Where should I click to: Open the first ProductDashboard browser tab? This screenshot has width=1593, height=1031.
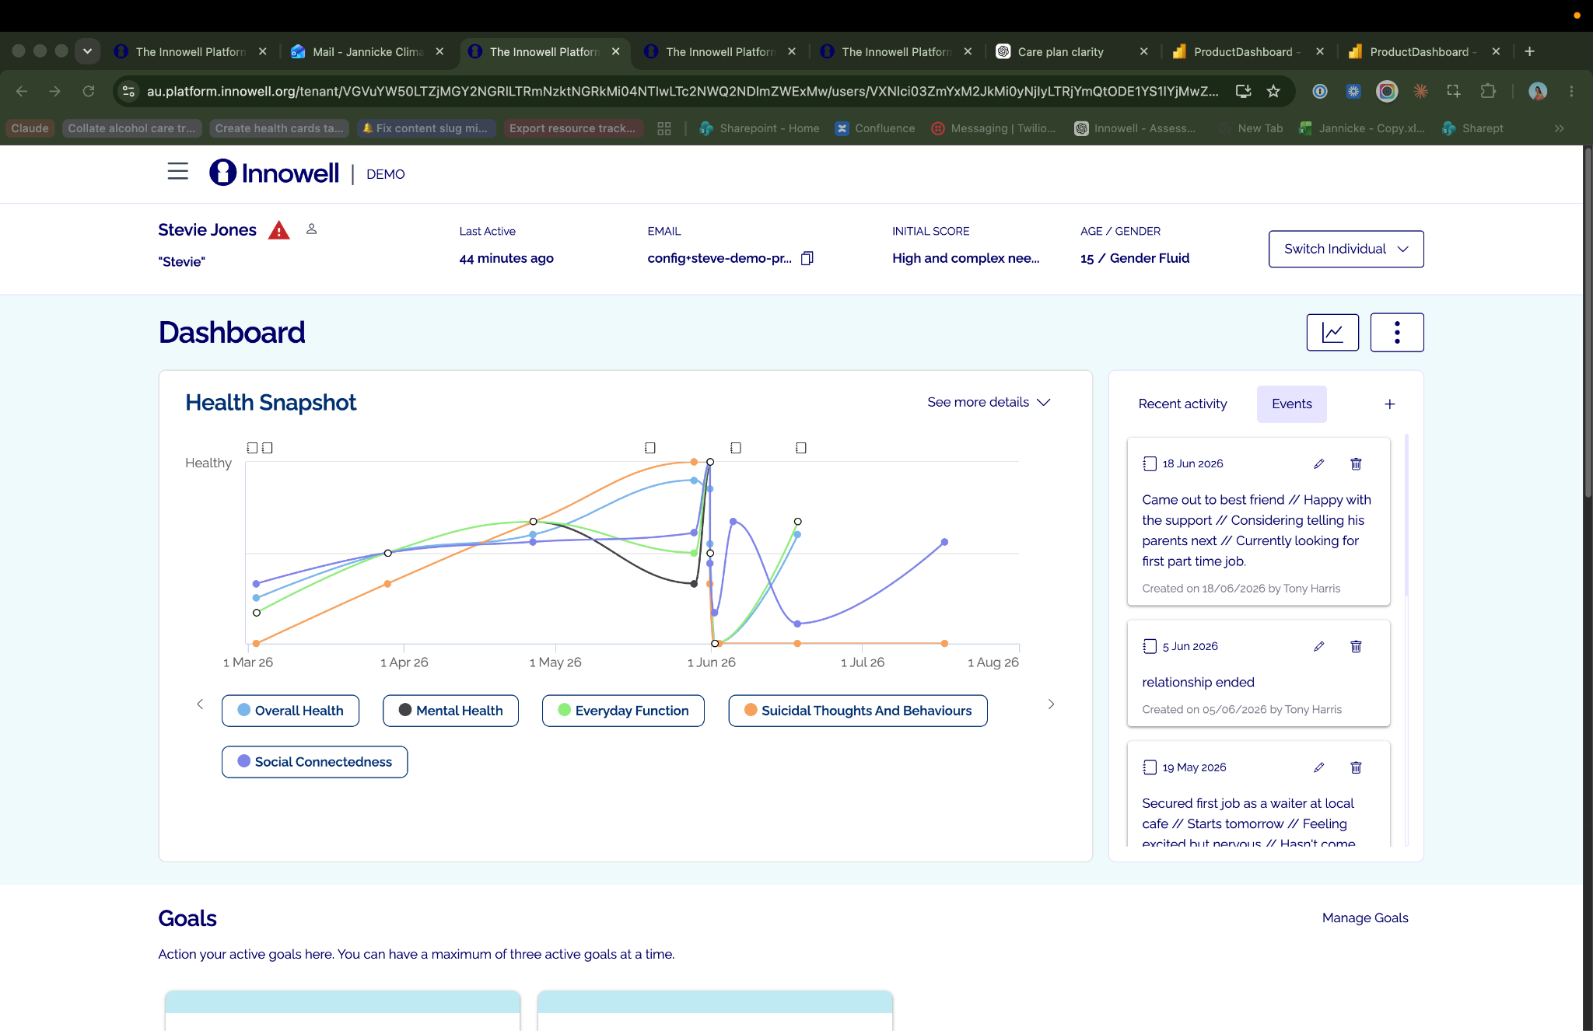[1247, 52]
